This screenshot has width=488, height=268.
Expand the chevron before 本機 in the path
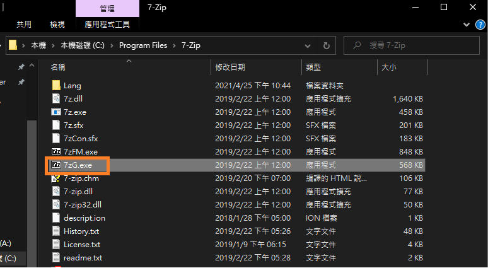coord(24,45)
